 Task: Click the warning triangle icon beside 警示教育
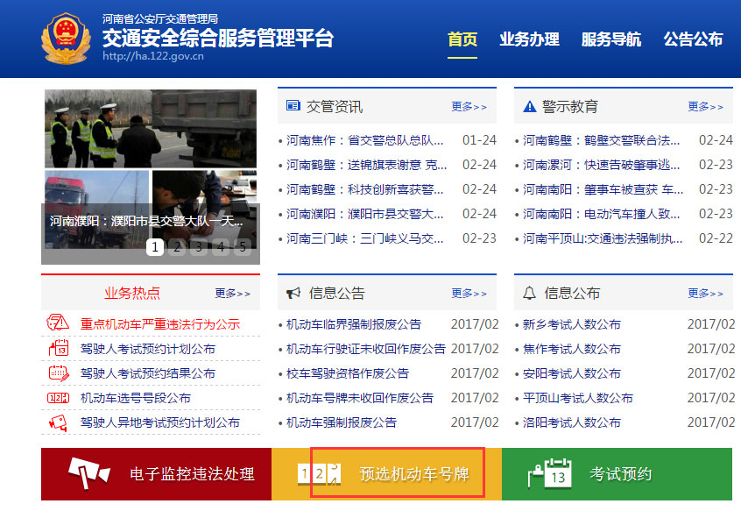pyautogui.click(x=529, y=105)
